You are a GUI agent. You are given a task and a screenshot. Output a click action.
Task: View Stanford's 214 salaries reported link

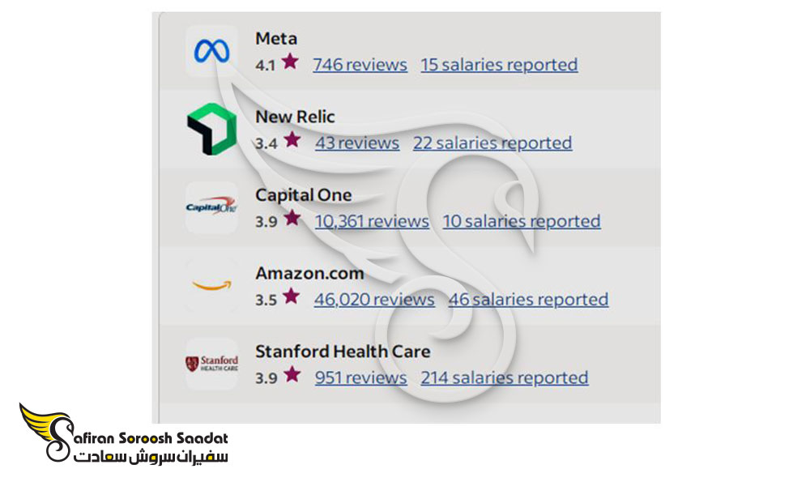click(x=504, y=378)
